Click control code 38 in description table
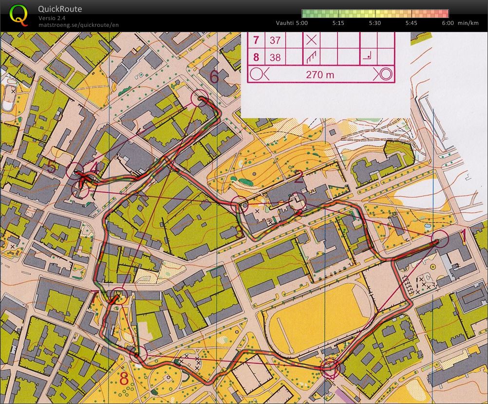 [275, 57]
